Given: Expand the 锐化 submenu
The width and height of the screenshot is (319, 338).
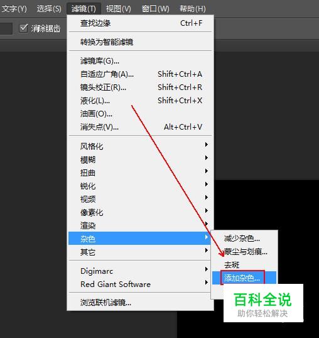Looking at the screenshot, I should (x=140, y=186).
